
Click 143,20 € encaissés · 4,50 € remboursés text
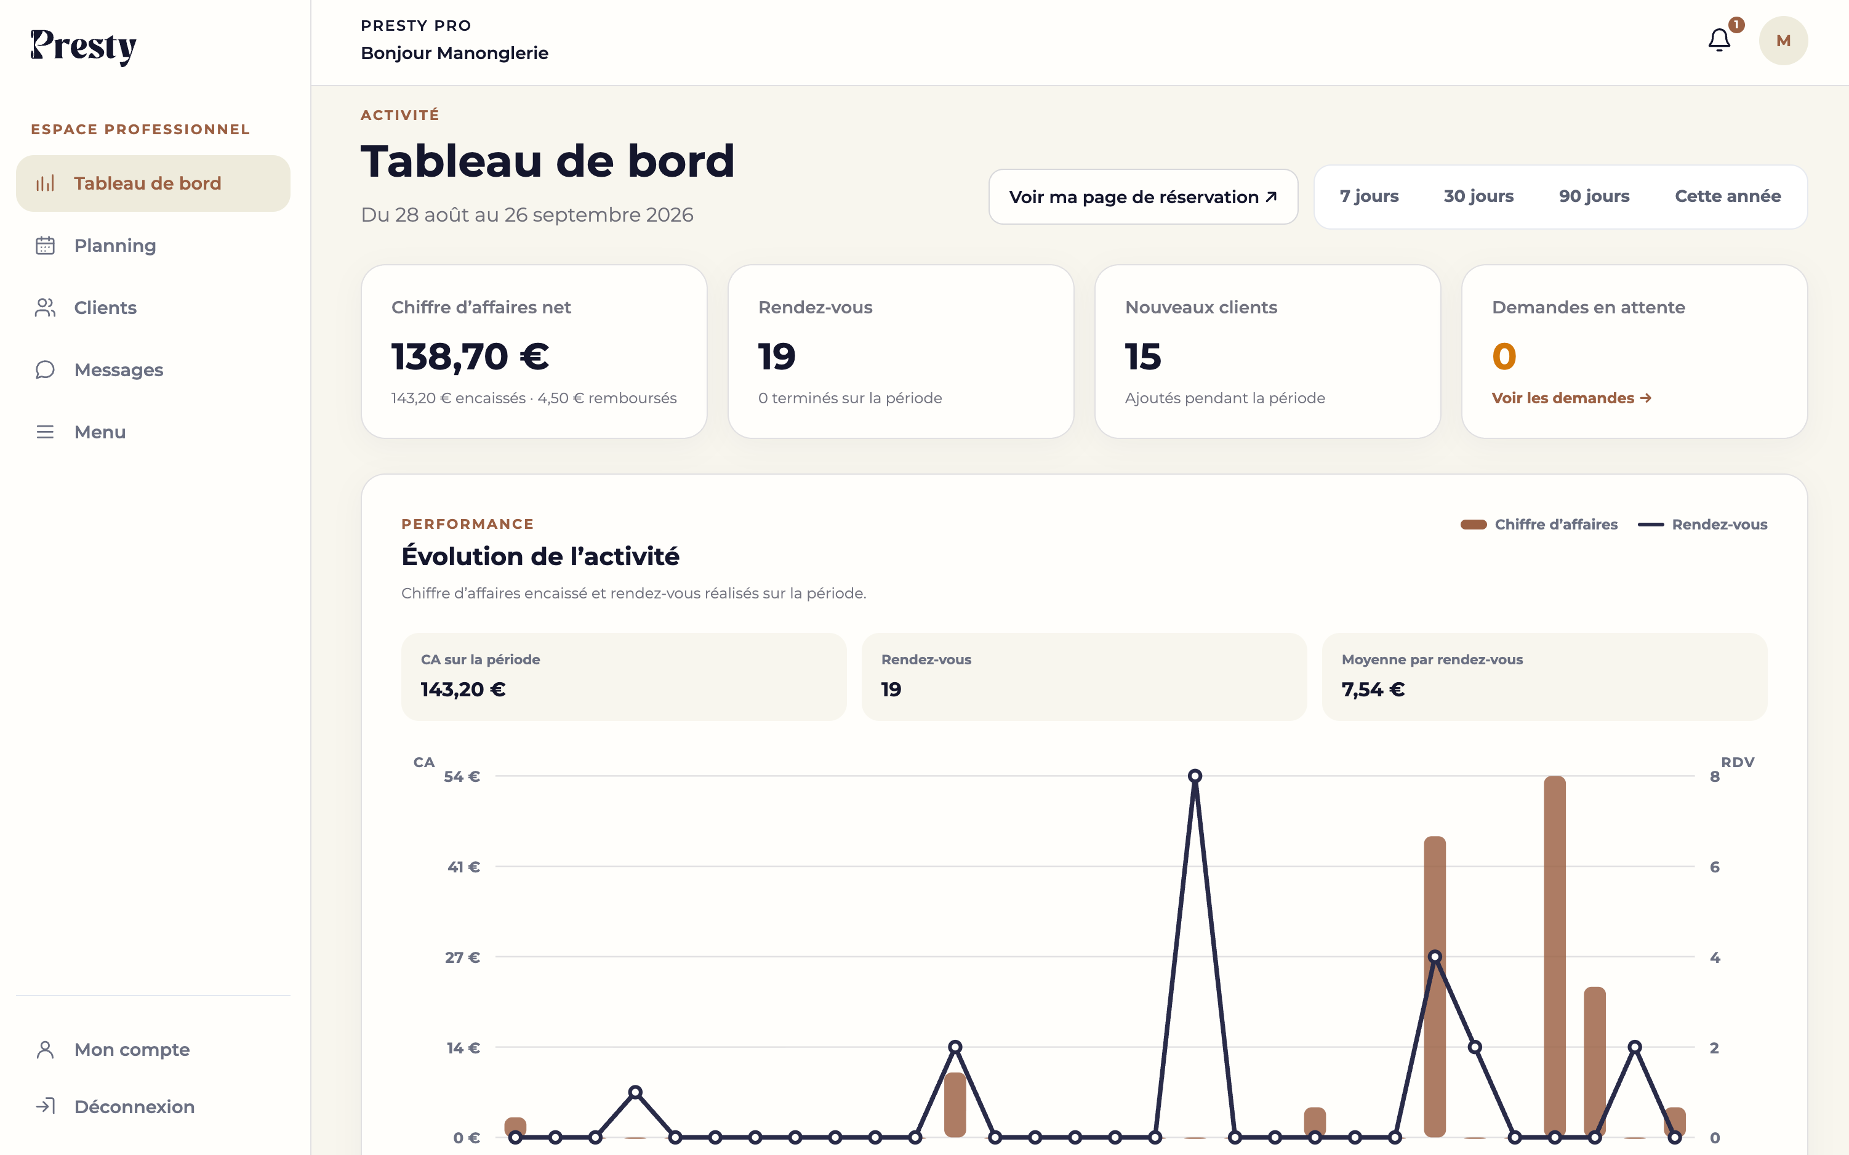(534, 398)
